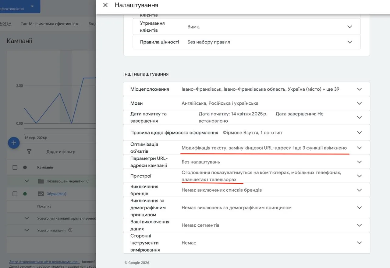Click the Кампанія column header
The width and height of the screenshot is (390, 268).
point(45,167)
